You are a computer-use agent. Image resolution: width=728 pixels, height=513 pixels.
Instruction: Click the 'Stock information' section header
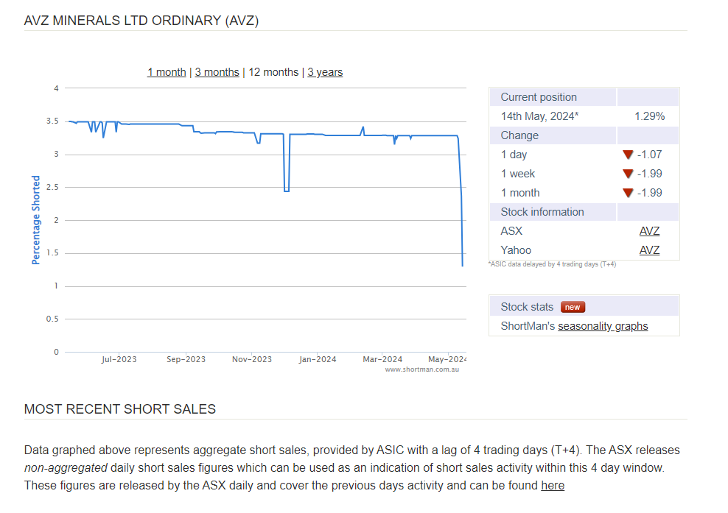tap(542, 212)
